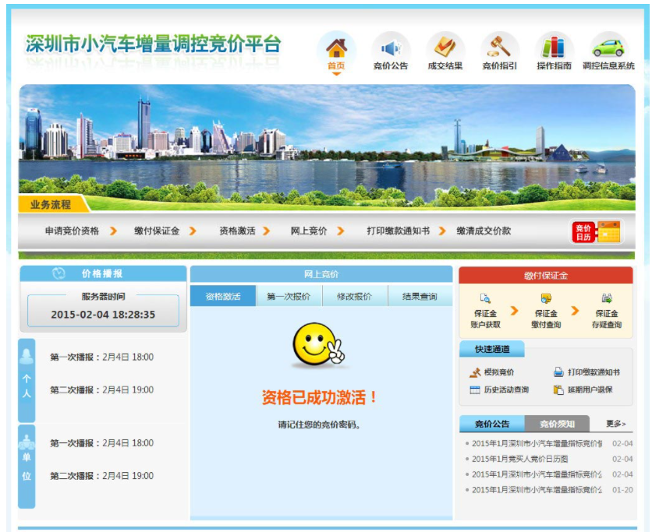Open 成交结果 via its checkmark icon

coord(445,46)
